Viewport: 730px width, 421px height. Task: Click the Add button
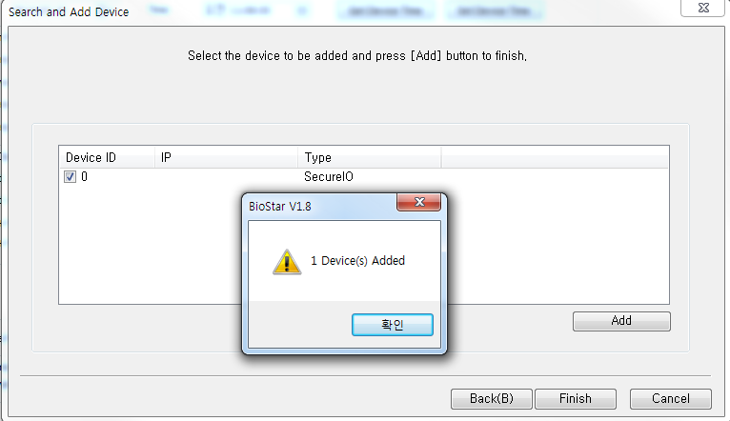(621, 321)
